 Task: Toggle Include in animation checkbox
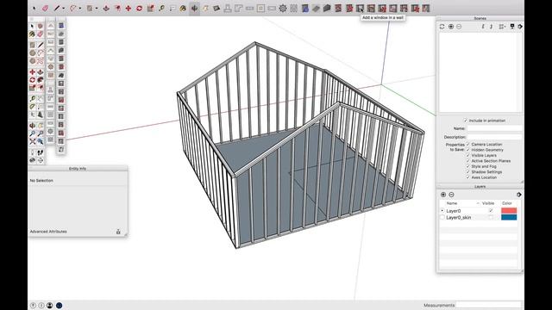click(x=466, y=121)
